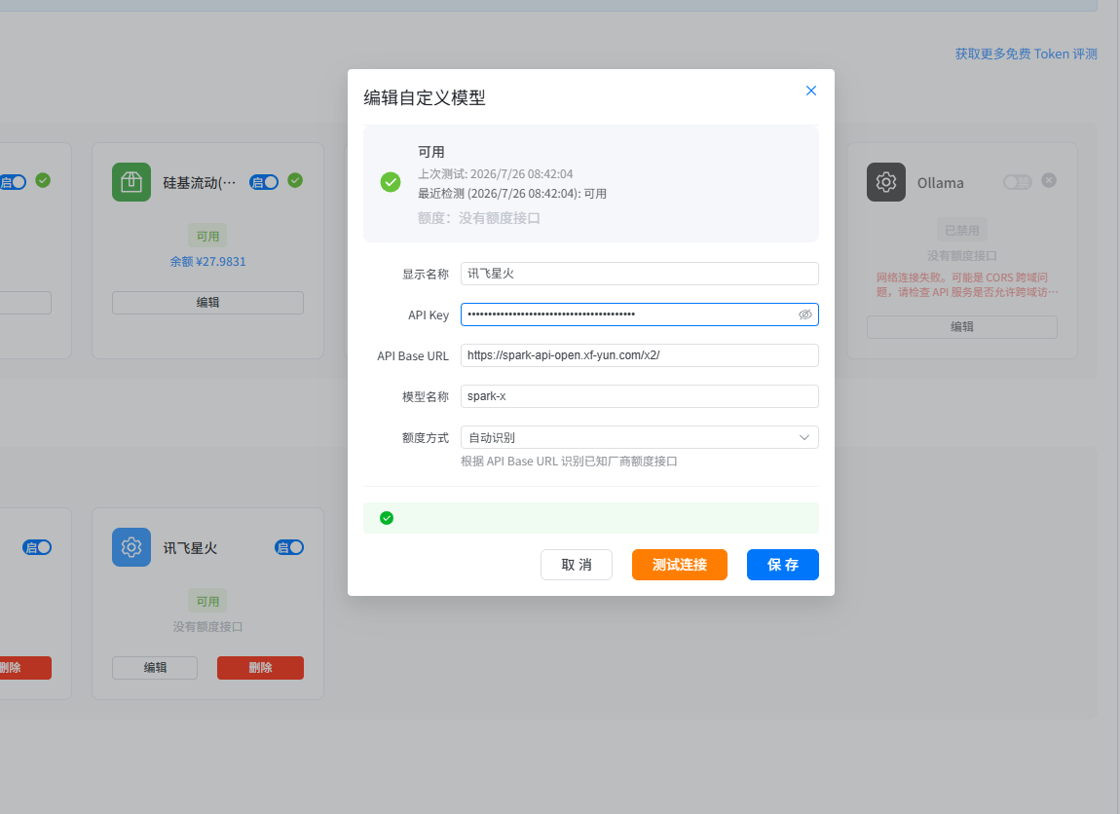Click the 硅基流动 card title
This screenshot has height=814, width=1120.
click(200, 183)
